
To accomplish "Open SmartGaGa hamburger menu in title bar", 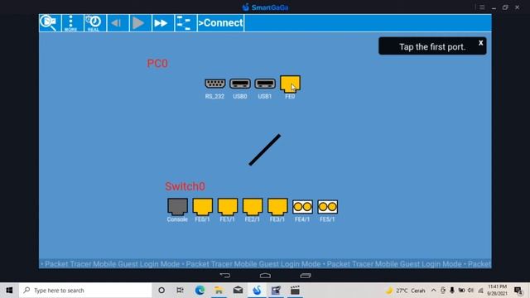I will pyautogui.click(x=482, y=7).
